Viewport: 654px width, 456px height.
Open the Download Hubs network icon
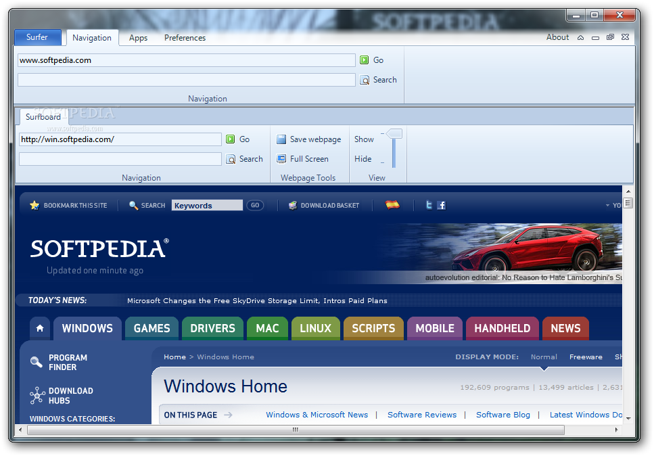(37, 395)
